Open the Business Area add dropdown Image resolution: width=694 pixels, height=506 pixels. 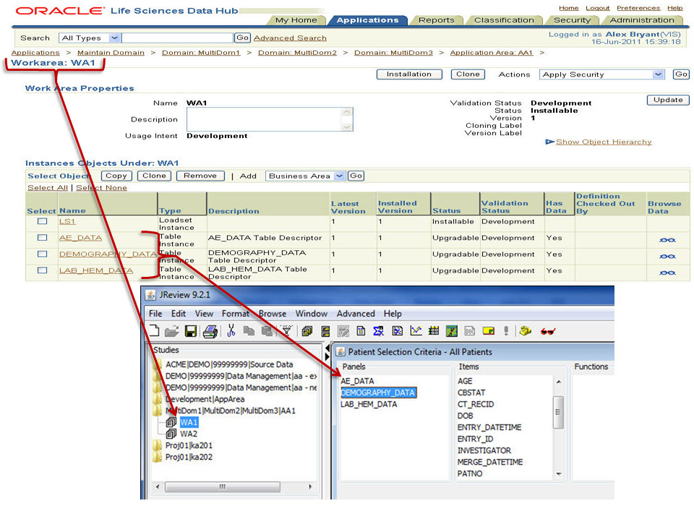coord(339,176)
